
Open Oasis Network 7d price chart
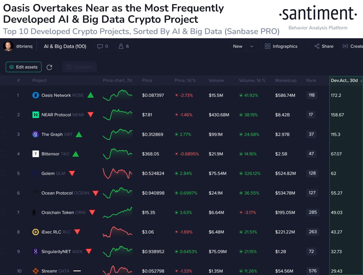(117, 95)
